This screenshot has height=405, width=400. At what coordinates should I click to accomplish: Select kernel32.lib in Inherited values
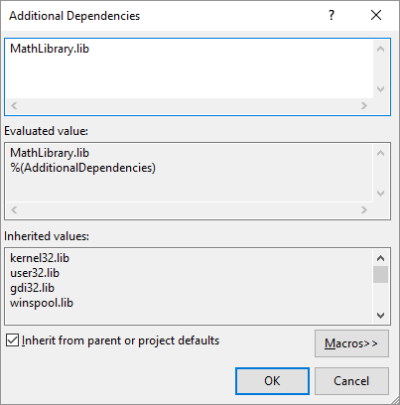pos(40,258)
